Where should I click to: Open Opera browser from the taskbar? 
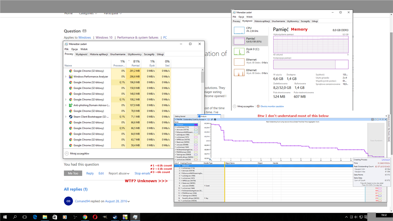pos(95,217)
